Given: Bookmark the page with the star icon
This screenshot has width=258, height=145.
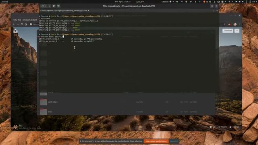Looking at the screenshot, I should point(224,24).
